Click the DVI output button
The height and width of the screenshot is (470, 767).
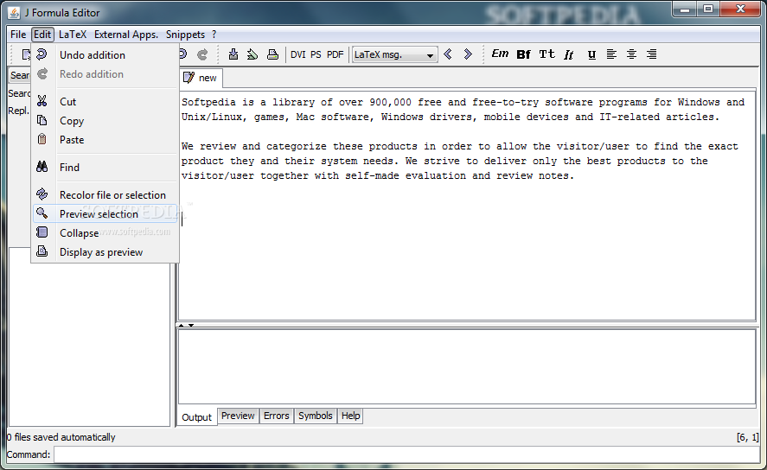[298, 54]
